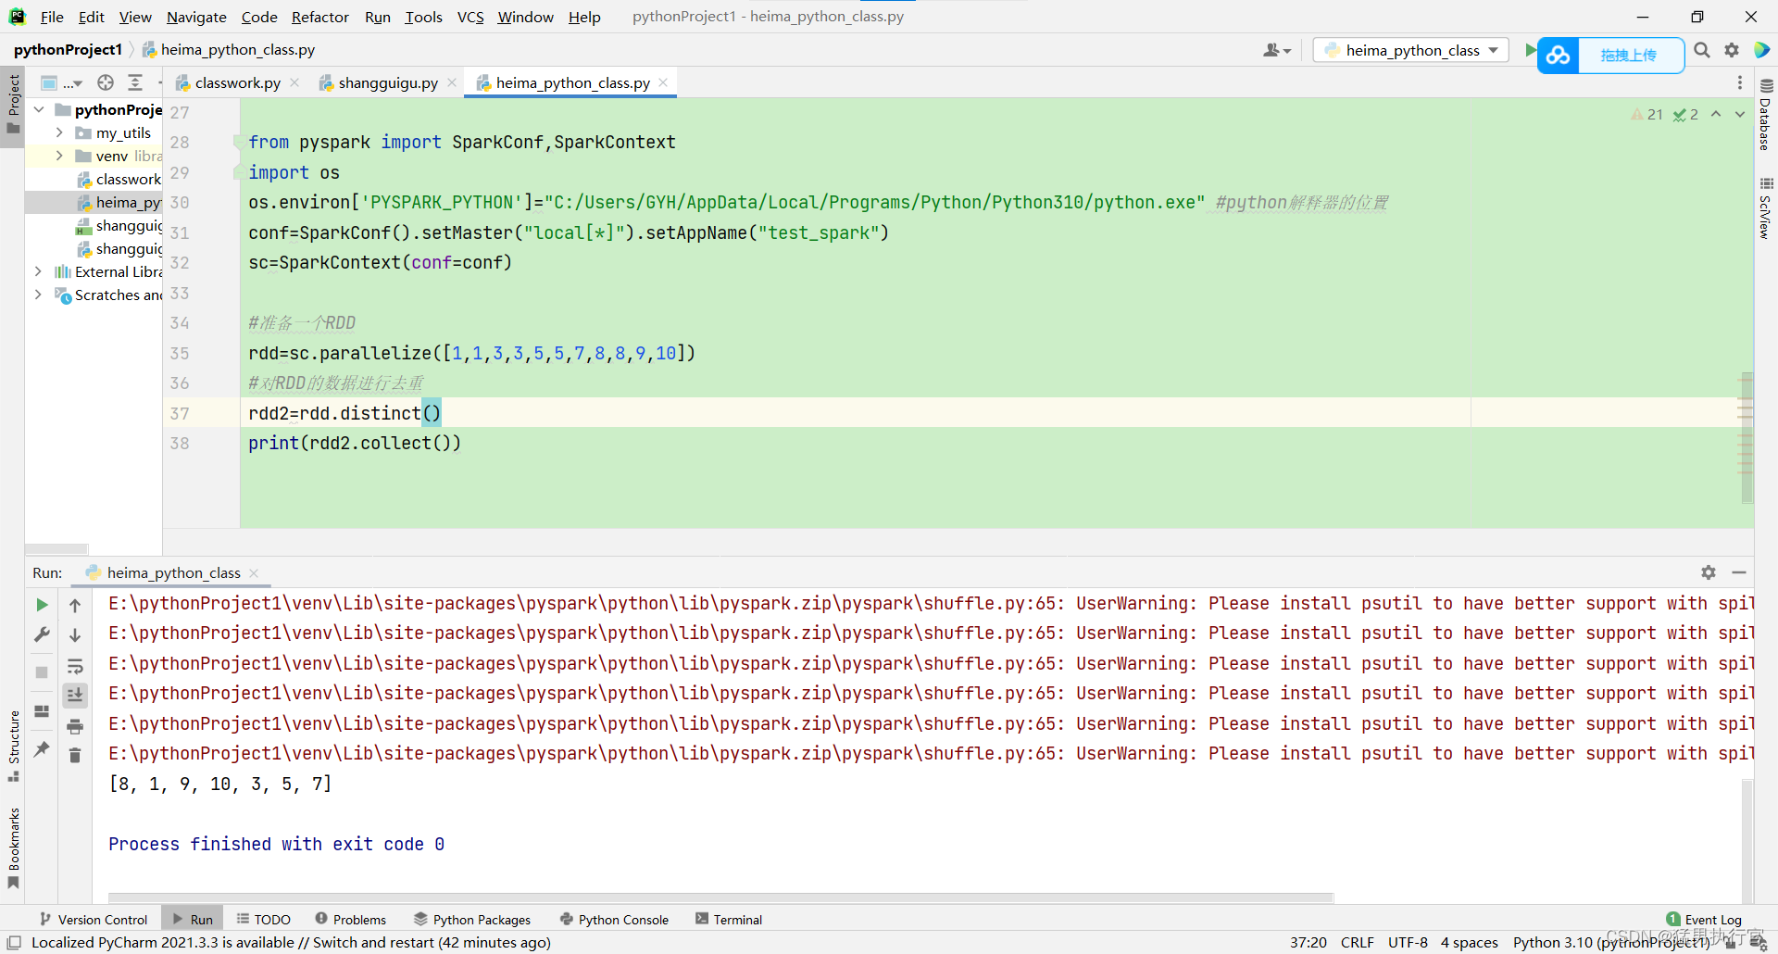This screenshot has height=954, width=1778.
Task: Click CRLF line separator in status bar
Action: tap(1357, 942)
